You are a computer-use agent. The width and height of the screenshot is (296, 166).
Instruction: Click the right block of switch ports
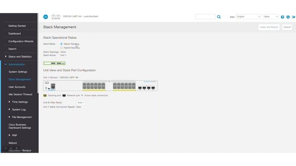click(x=124, y=86)
